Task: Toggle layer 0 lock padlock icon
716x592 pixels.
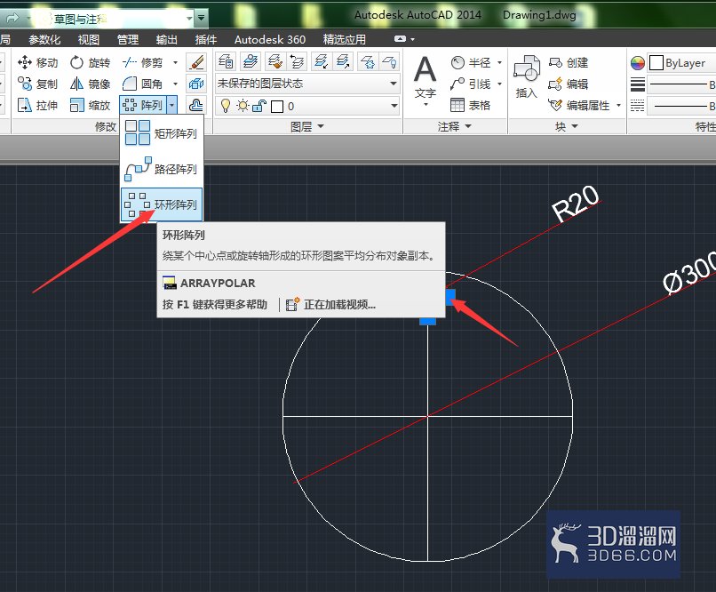Action: point(259,106)
